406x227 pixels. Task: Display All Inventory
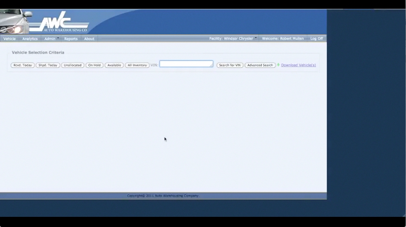(x=137, y=66)
